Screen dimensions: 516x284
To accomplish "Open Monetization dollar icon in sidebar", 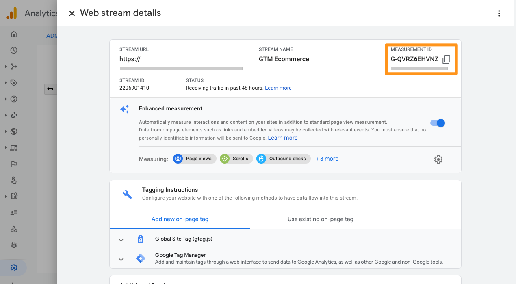I will coord(14,99).
